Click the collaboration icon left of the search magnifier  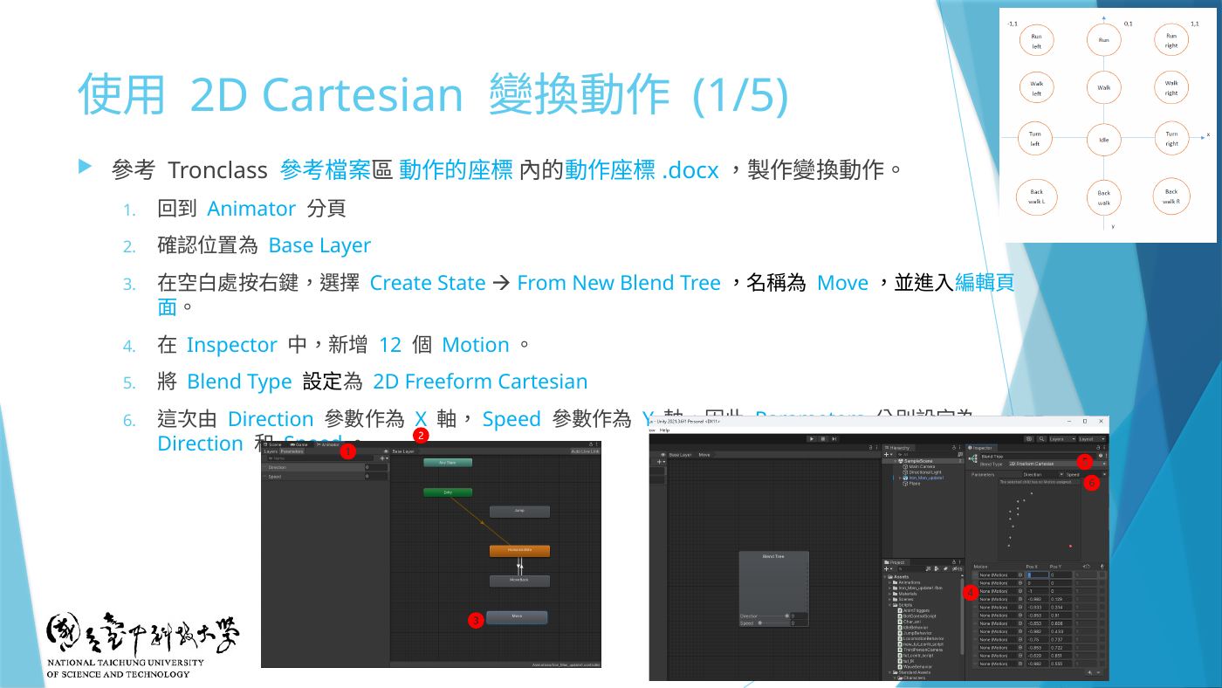tap(1029, 439)
